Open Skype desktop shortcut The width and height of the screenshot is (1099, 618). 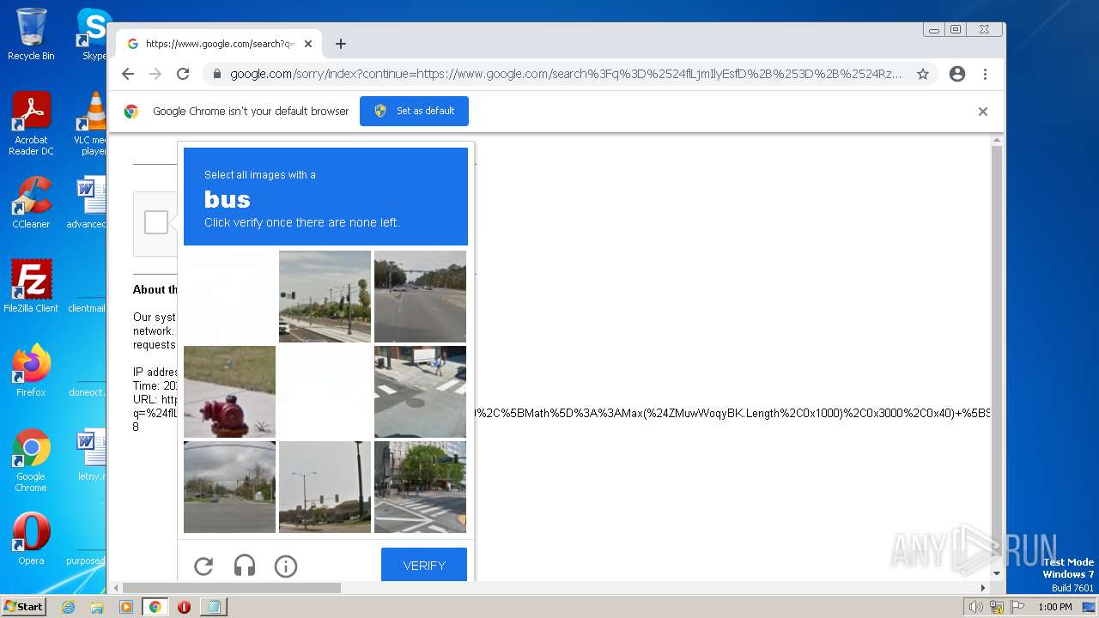[x=94, y=34]
